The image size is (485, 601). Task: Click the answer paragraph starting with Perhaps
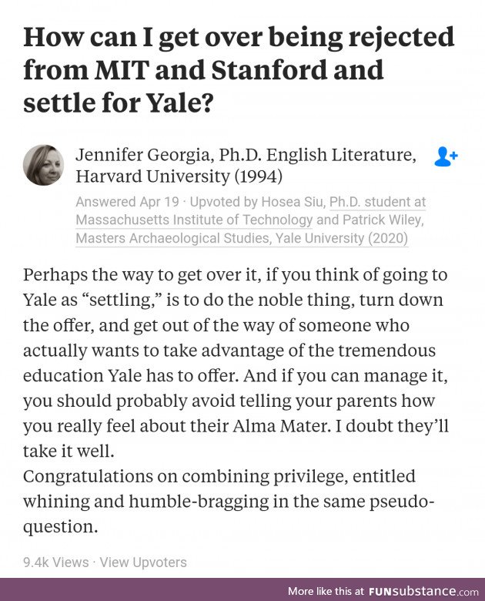[236, 363]
